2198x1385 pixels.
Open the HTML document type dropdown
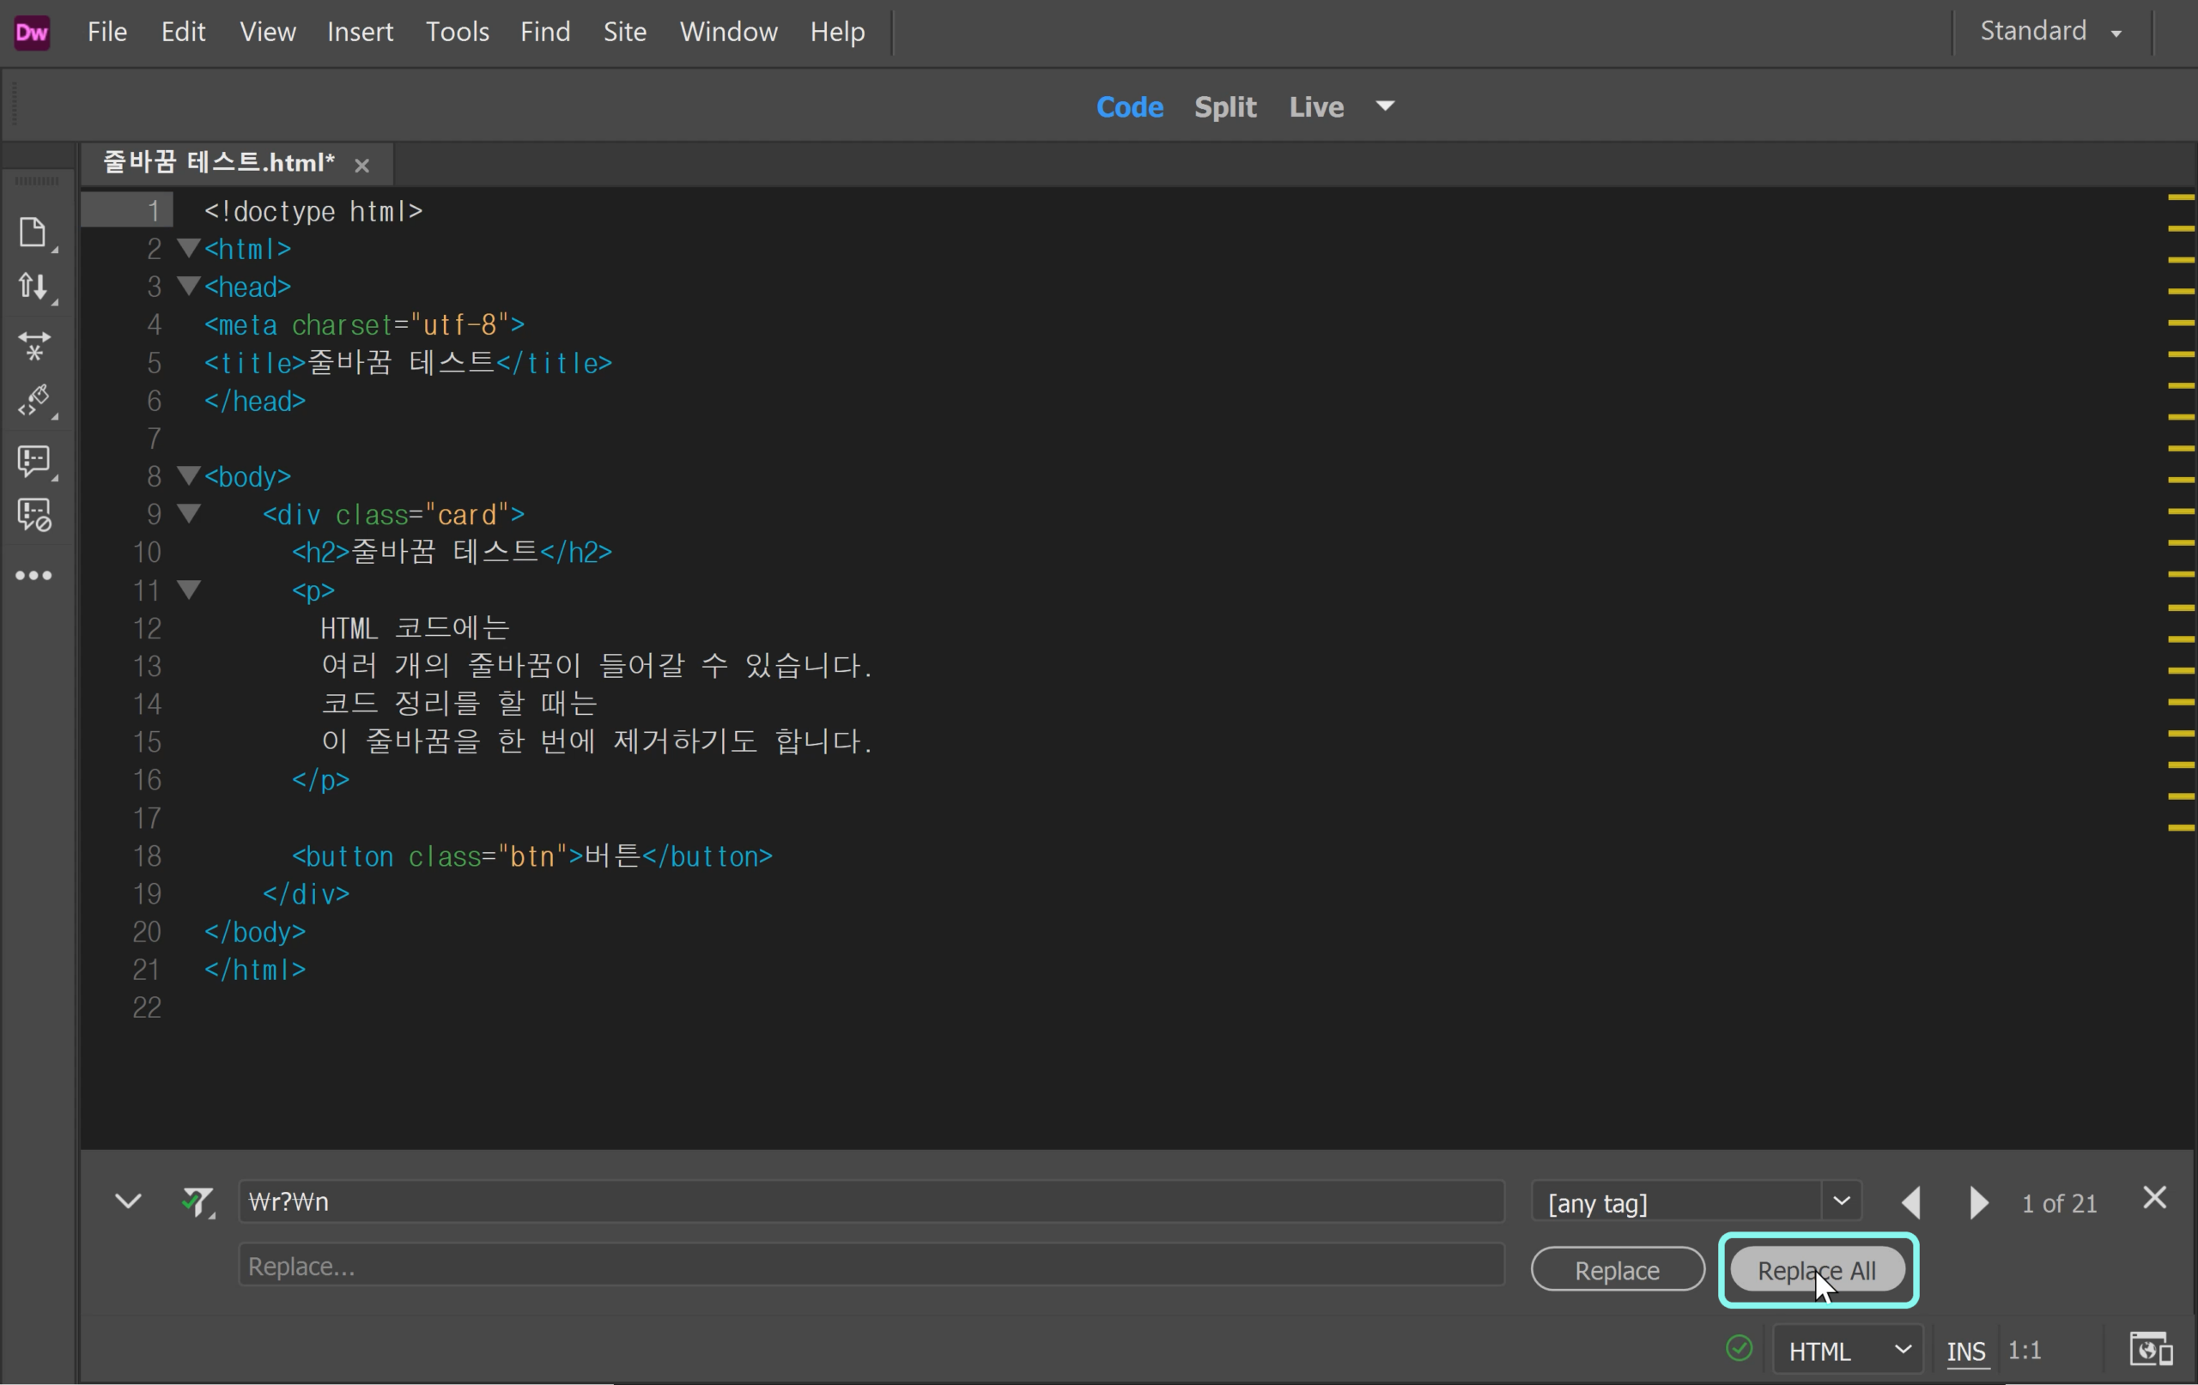pyautogui.click(x=1848, y=1351)
